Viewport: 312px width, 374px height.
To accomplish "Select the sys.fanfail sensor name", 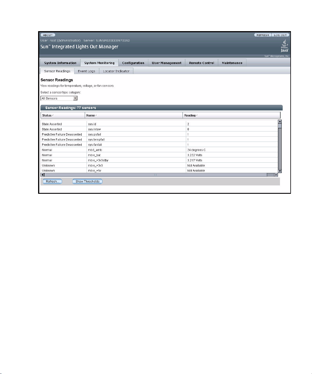I will point(95,145).
